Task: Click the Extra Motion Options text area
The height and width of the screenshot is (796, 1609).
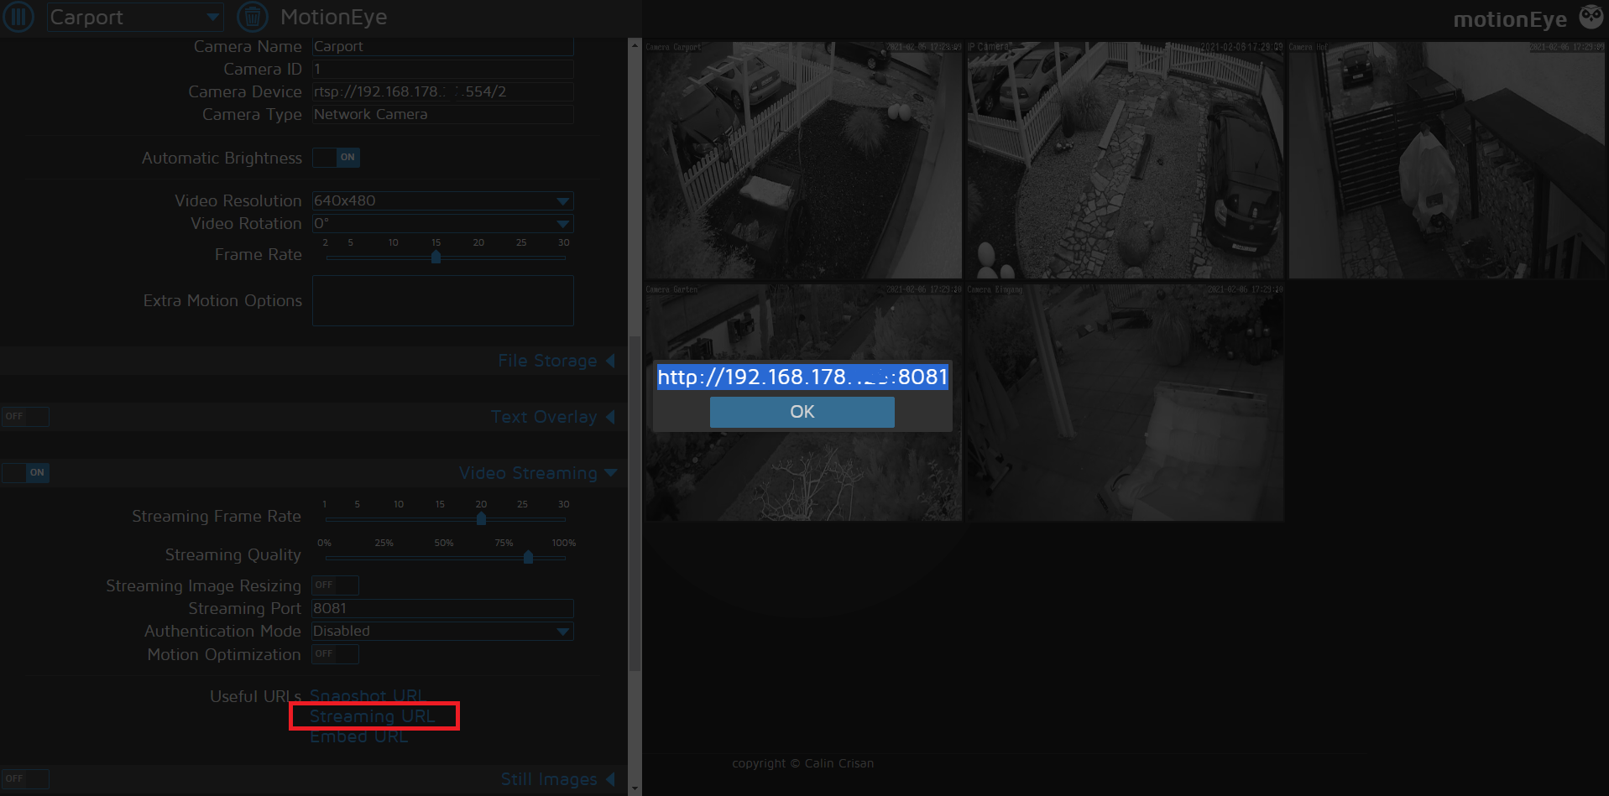Action: pos(443,301)
